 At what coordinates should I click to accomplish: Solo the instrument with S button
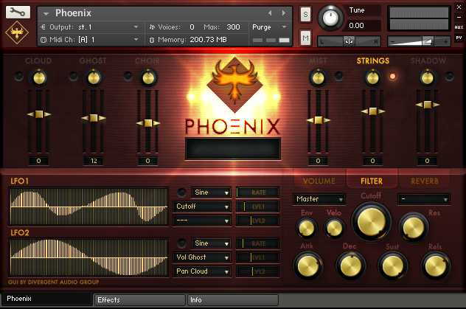point(305,14)
